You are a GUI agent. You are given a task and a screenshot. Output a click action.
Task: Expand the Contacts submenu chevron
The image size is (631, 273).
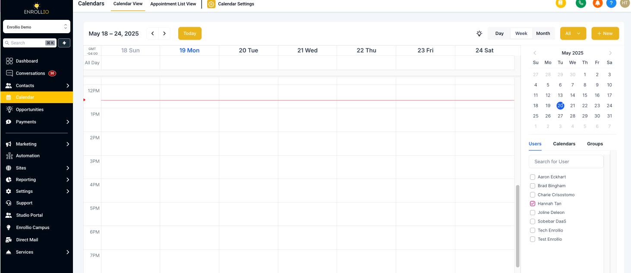(x=68, y=86)
